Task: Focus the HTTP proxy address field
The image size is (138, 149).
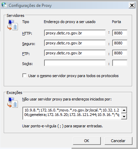Action: click(x=75, y=33)
